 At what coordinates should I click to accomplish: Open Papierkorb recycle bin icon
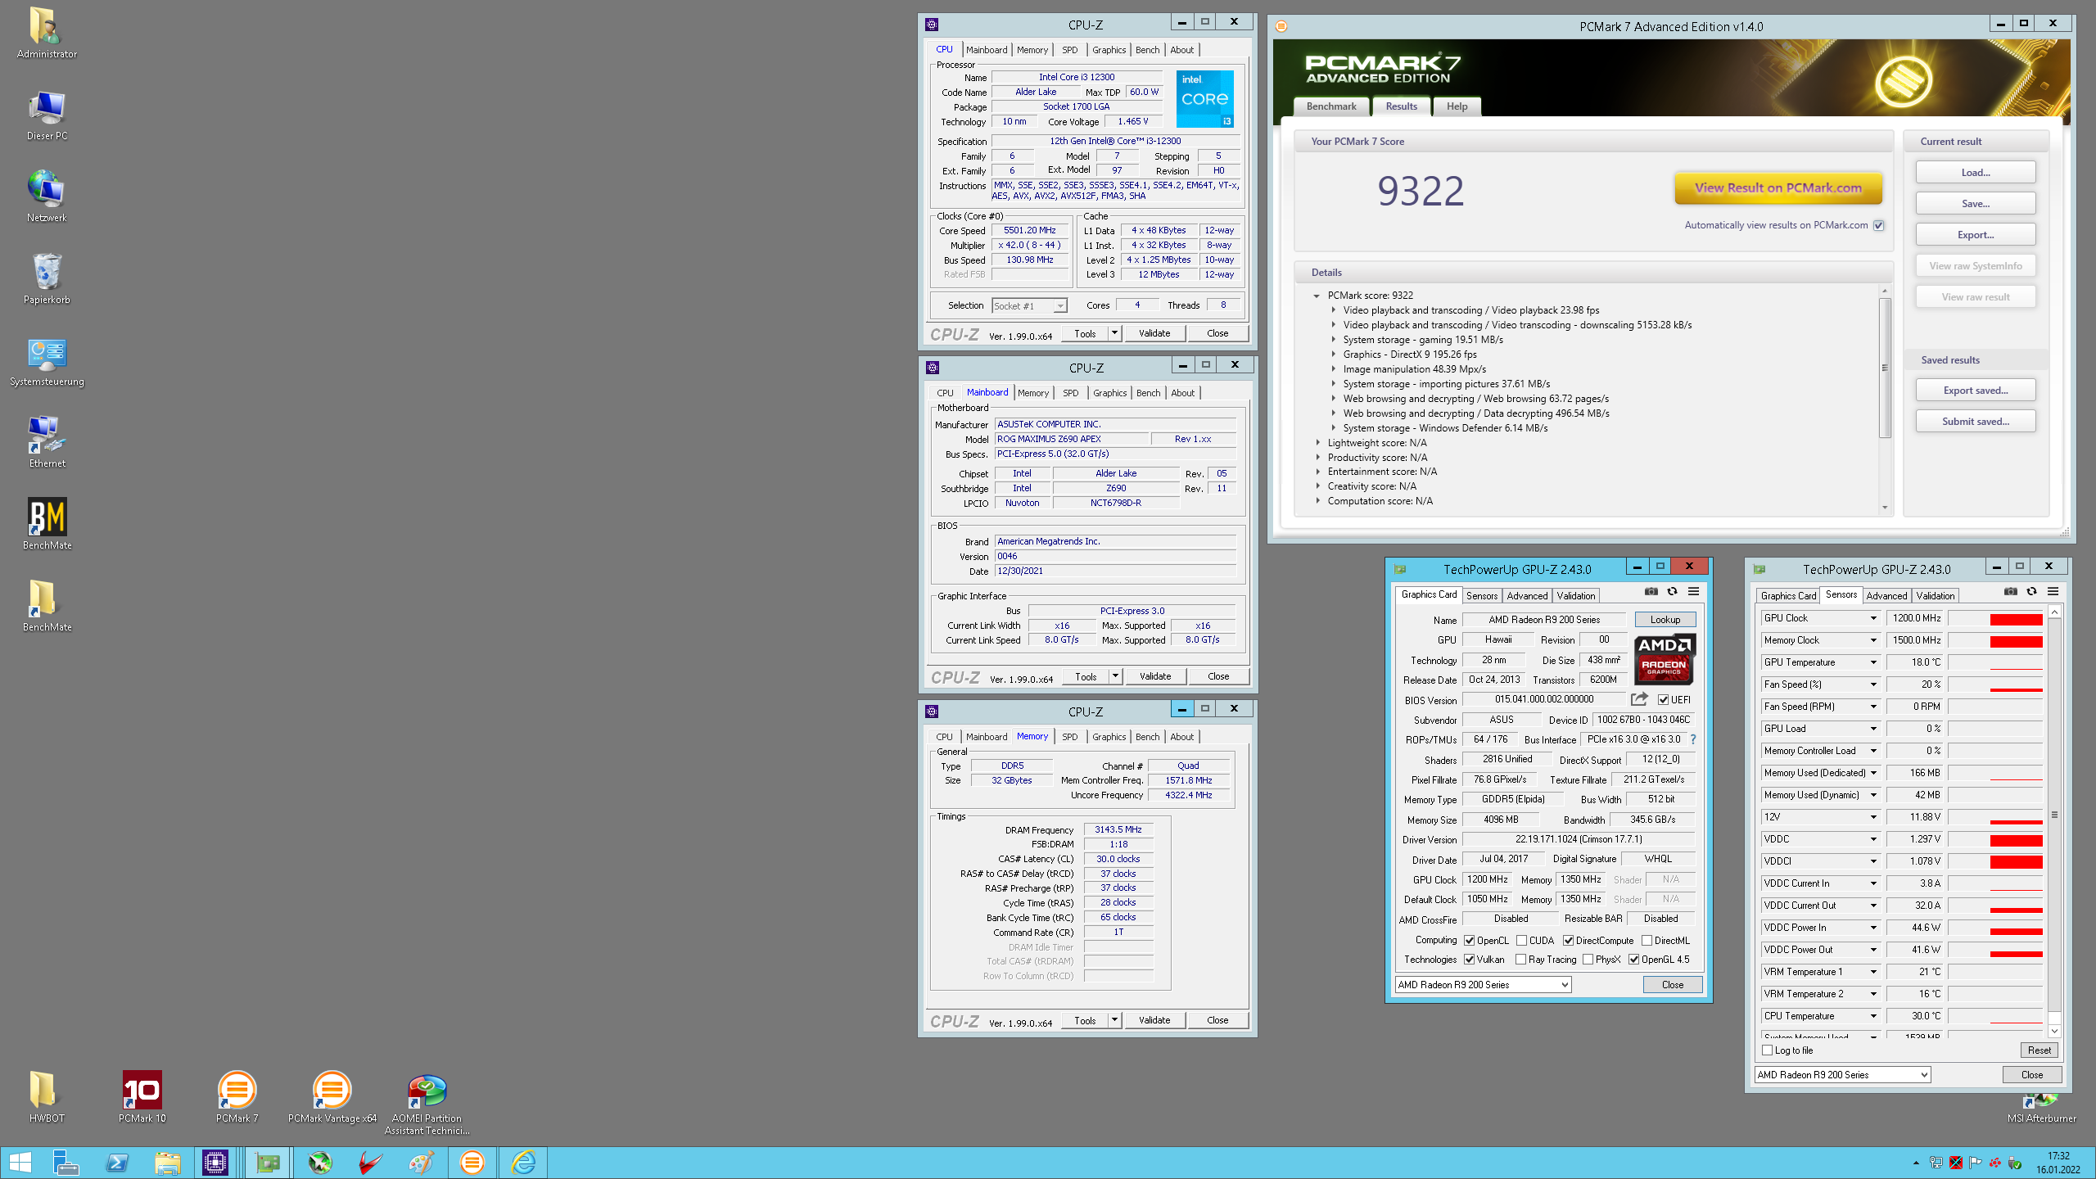pyautogui.click(x=47, y=278)
